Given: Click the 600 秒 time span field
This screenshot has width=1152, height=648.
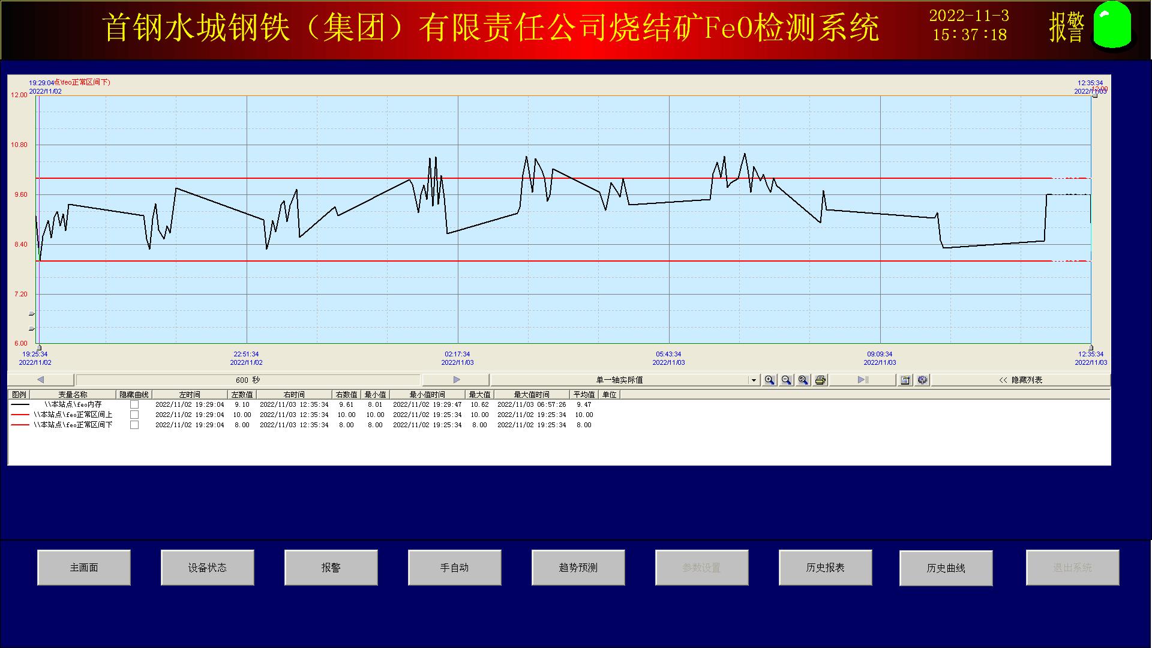Looking at the screenshot, I should click(248, 380).
